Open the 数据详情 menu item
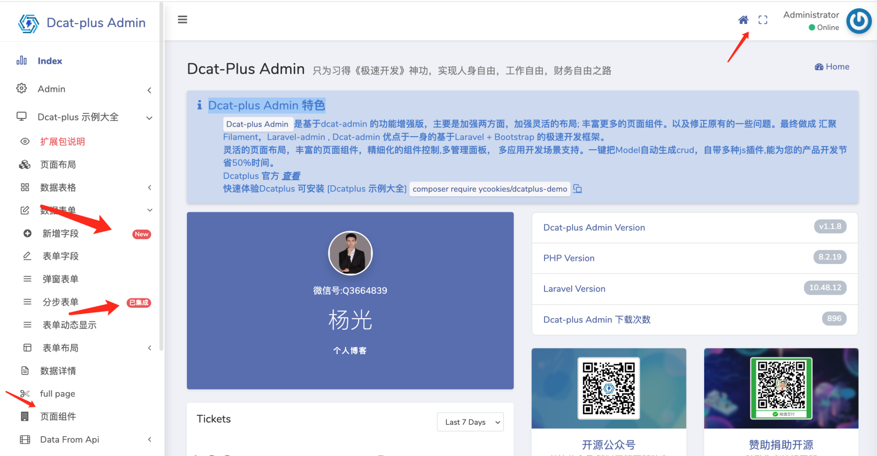Image resolution: width=877 pixels, height=456 pixels. [x=58, y=370]
